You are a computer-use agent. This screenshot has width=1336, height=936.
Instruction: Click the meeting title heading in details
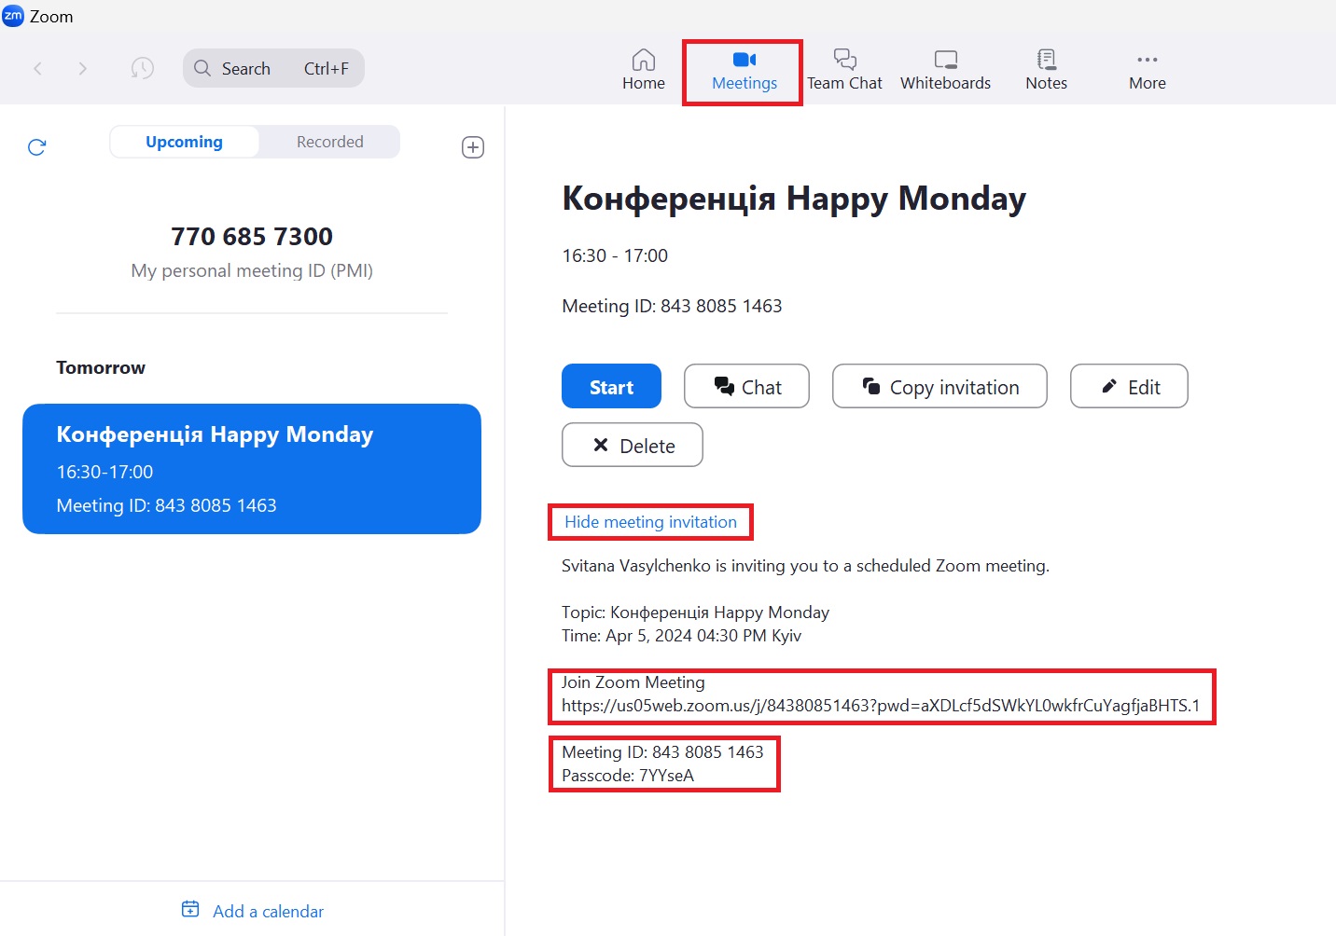point(794,199)
